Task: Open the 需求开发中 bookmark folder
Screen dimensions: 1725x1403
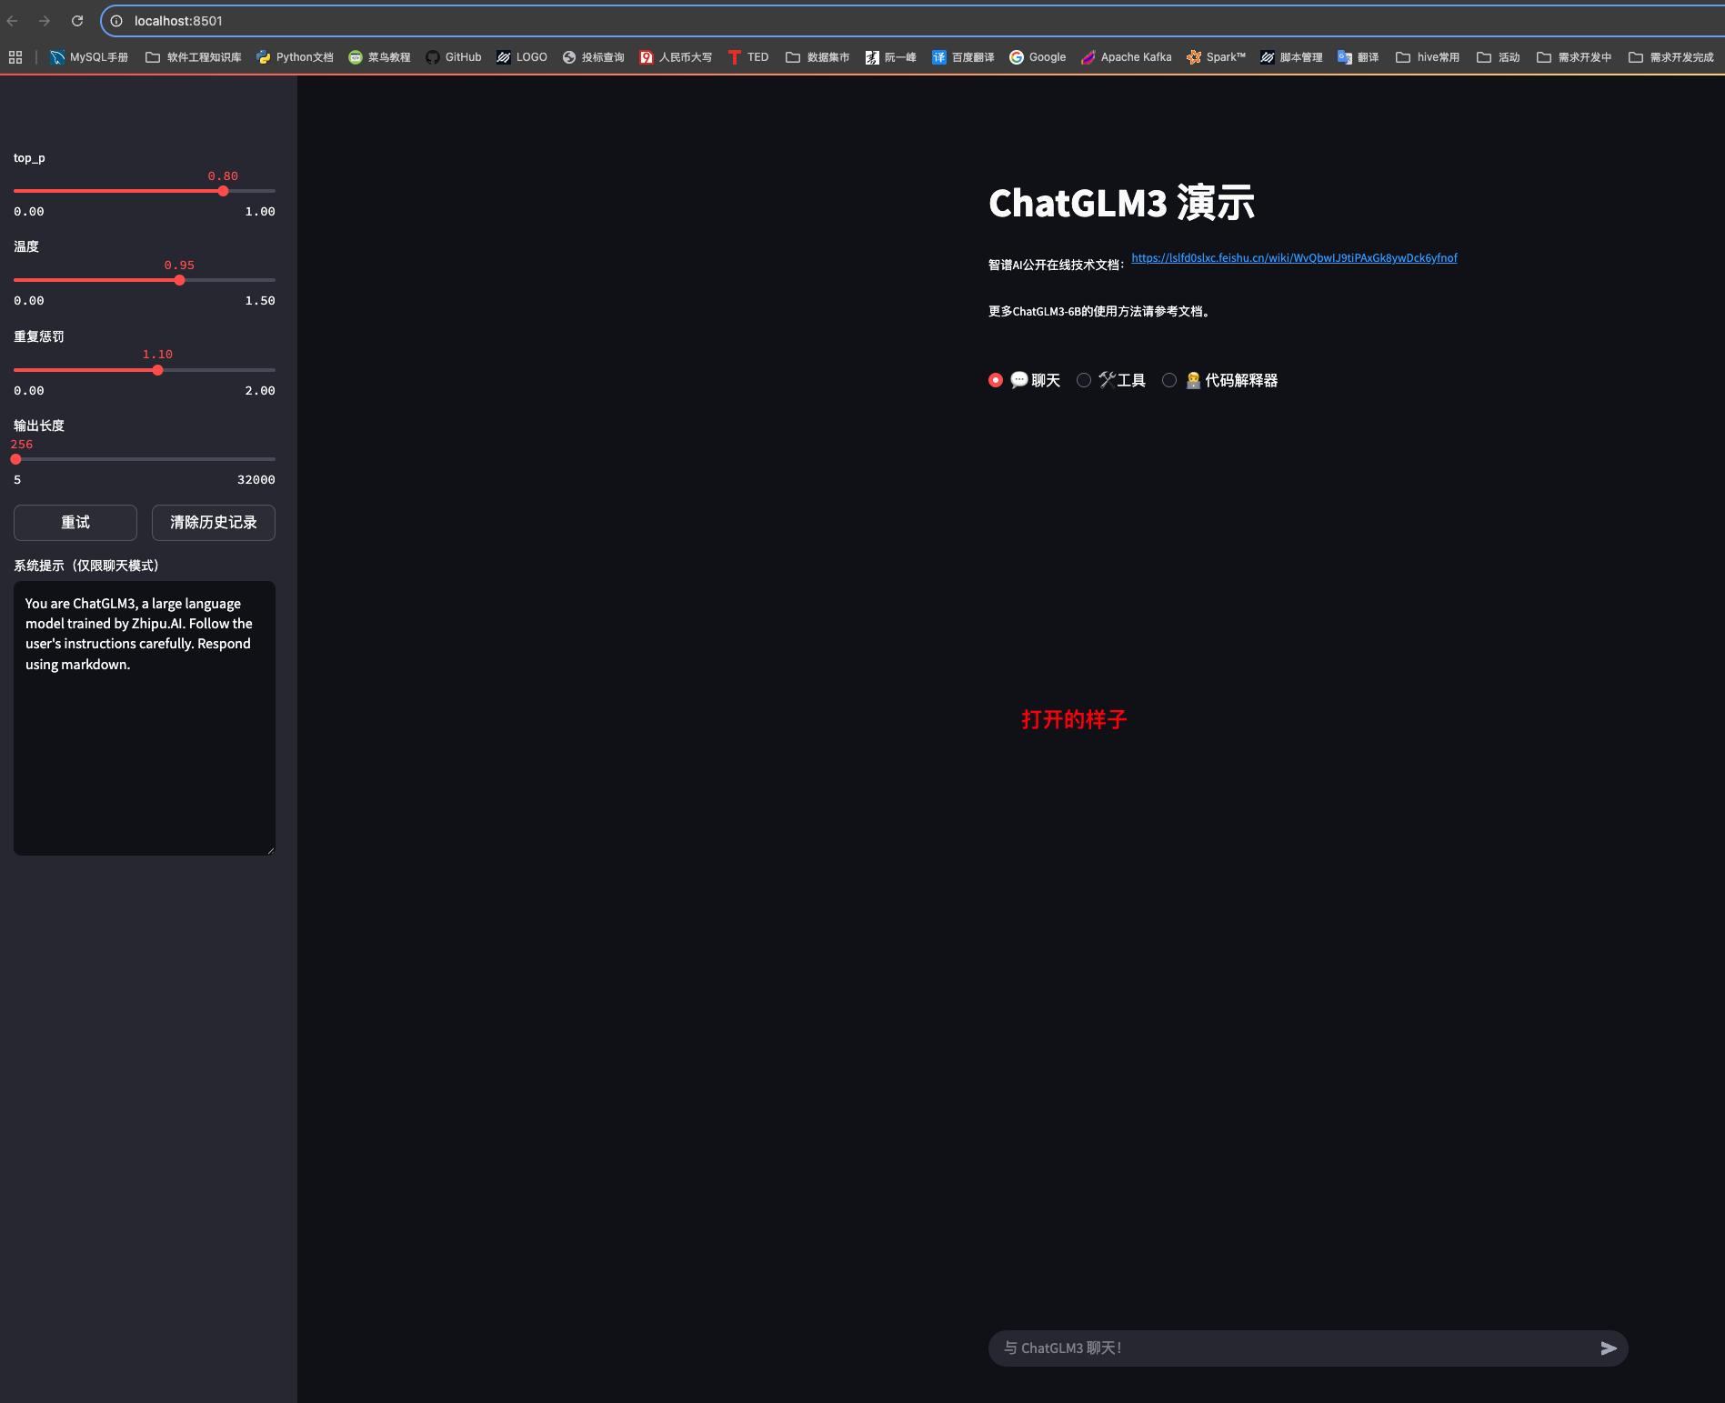Action: 1574,57
